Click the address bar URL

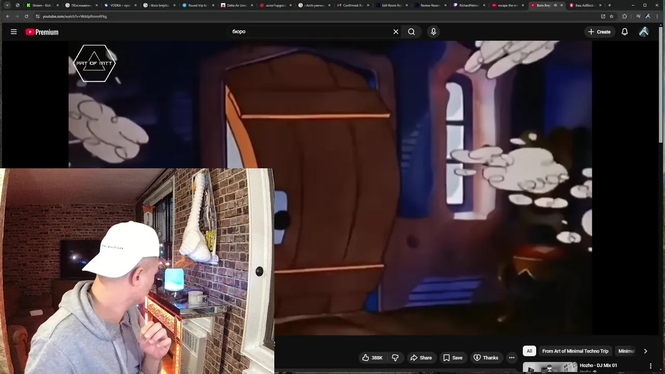point(74,16)
